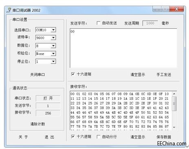
Task: Expand the 停止位 dropdown
Action: coord(53,61)
